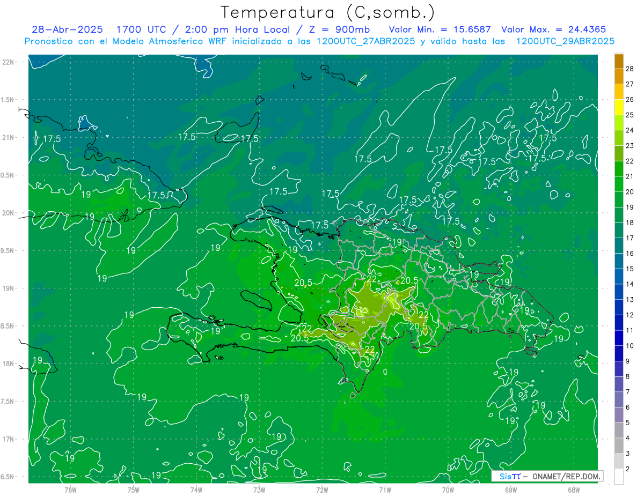644x497 pixels.
Task: Click valid-until time '1200UTC_29ABR2025'
Action: tap(565, 41)
